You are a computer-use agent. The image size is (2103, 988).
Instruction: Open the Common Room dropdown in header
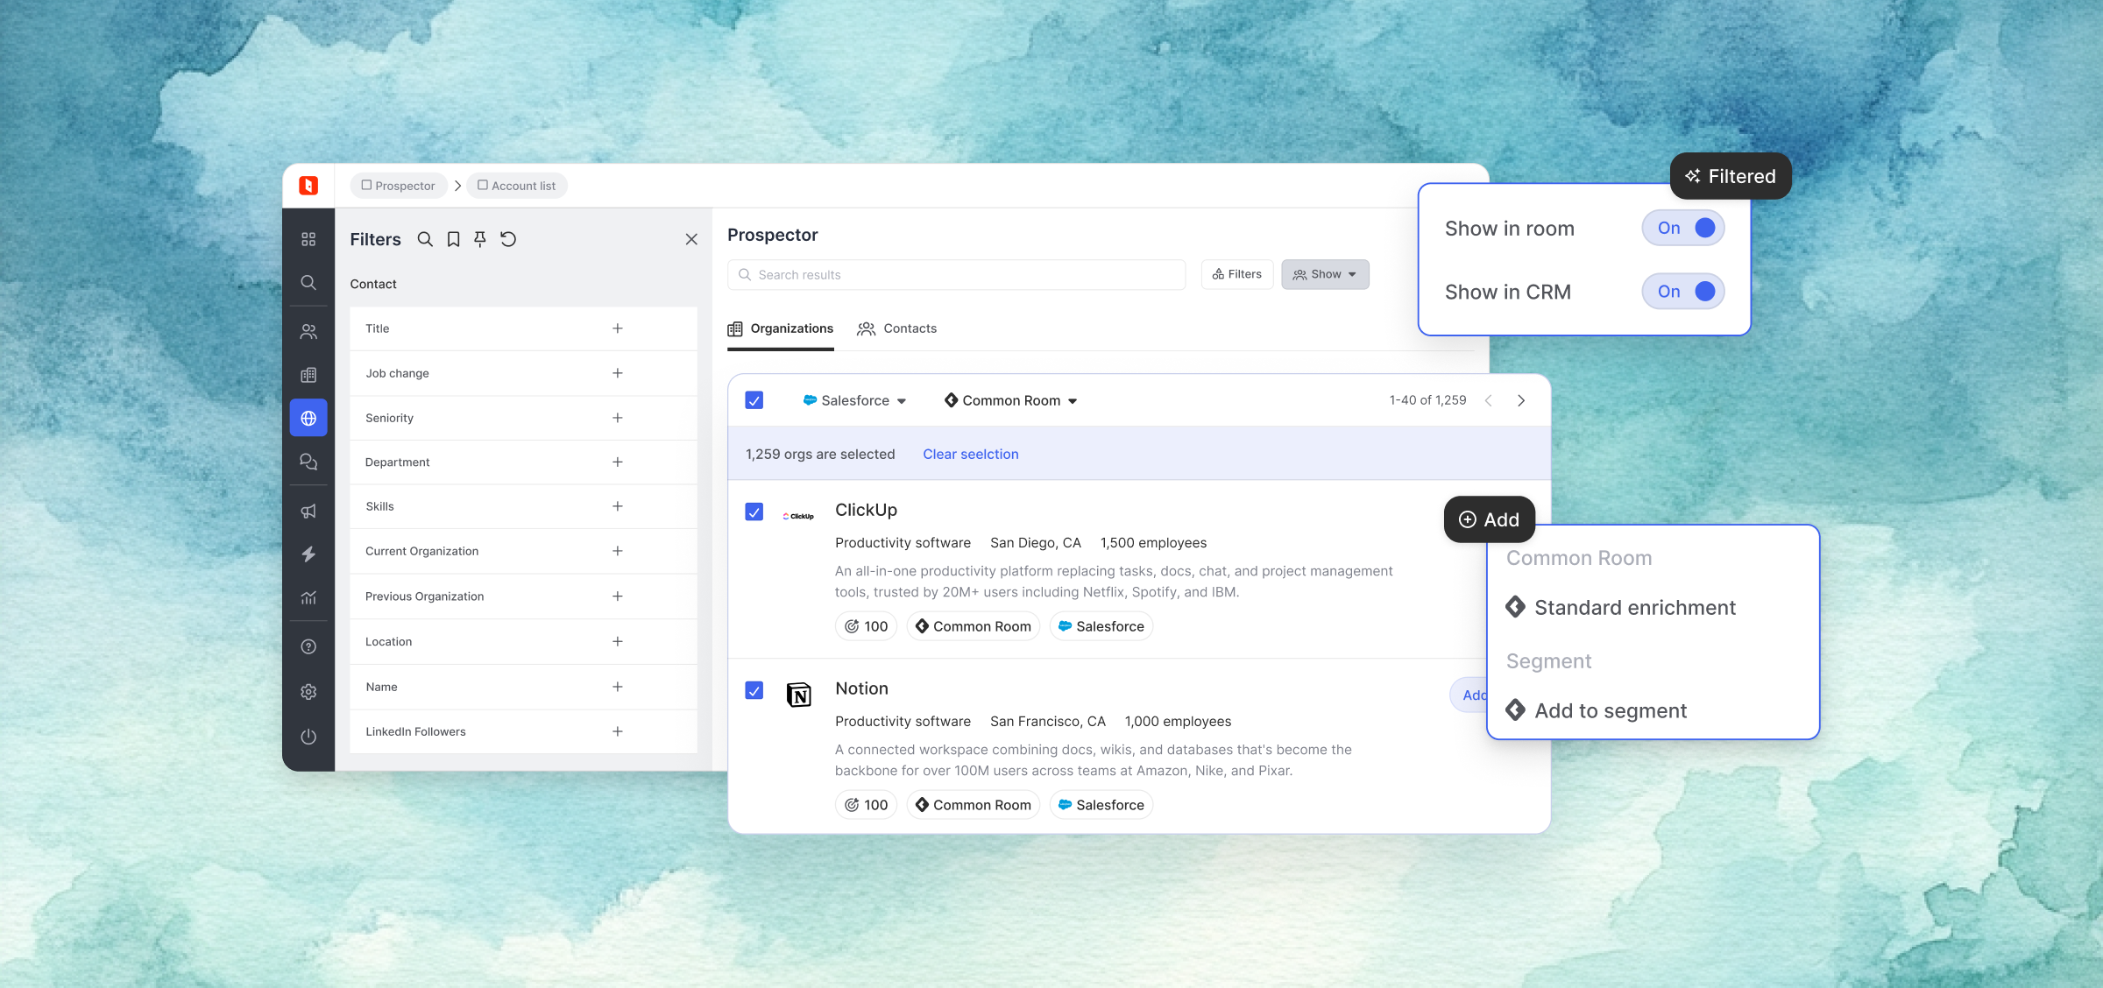point(1010,400)
